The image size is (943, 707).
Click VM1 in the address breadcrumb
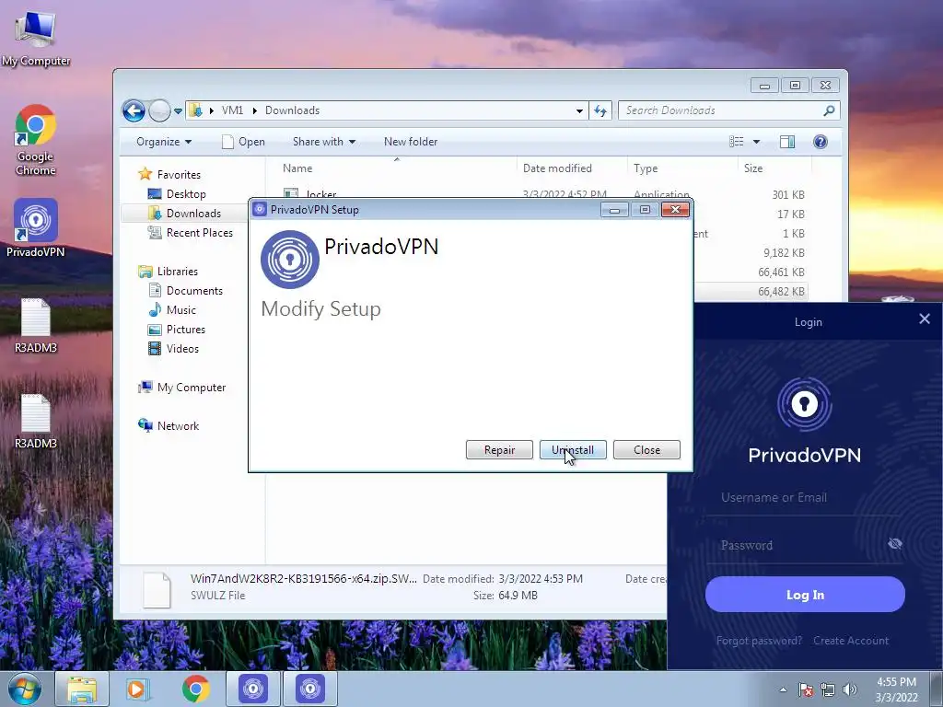point(232,110)
